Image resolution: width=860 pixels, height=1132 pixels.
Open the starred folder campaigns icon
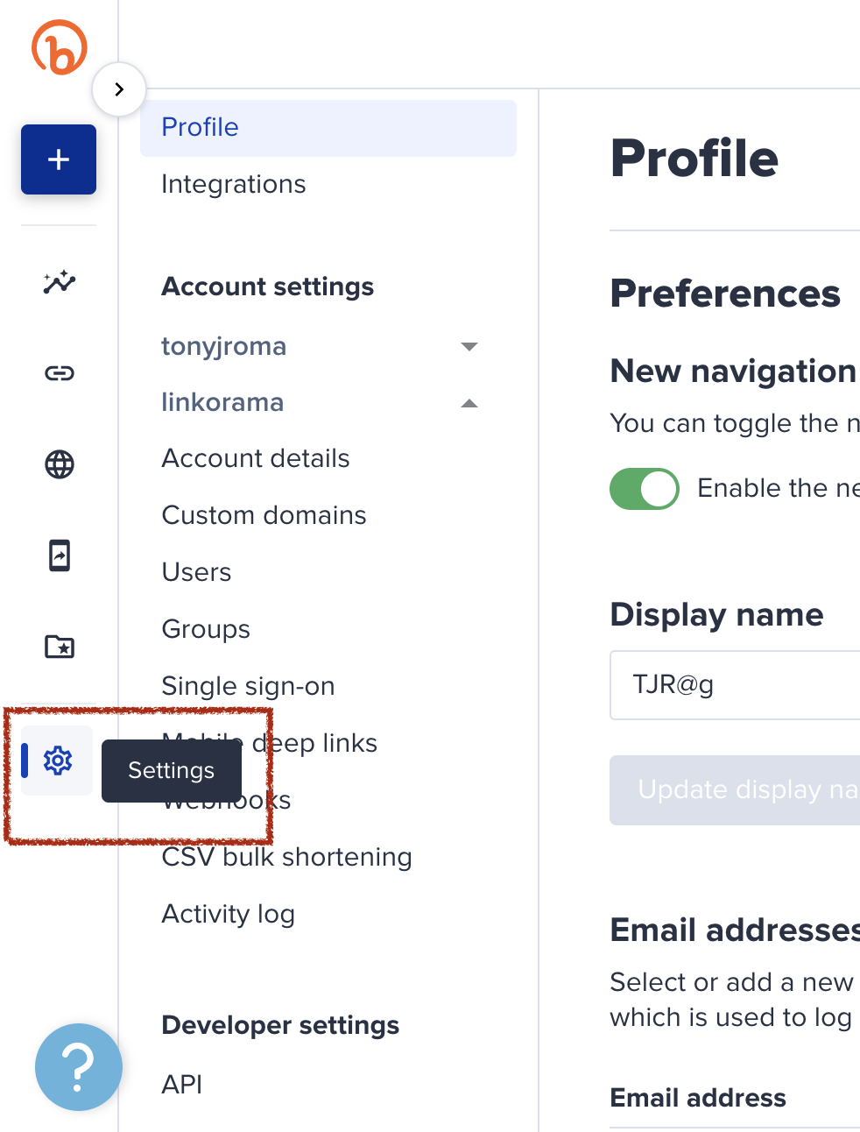coord(60,647)
